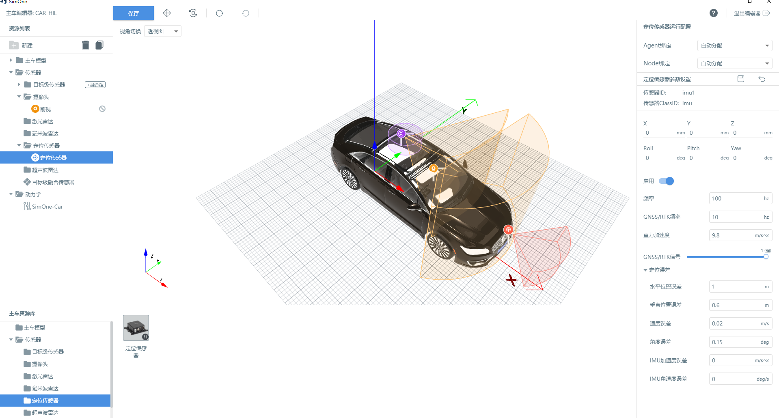Click the GNSS/RTK频率 input field

coord(740,217)
